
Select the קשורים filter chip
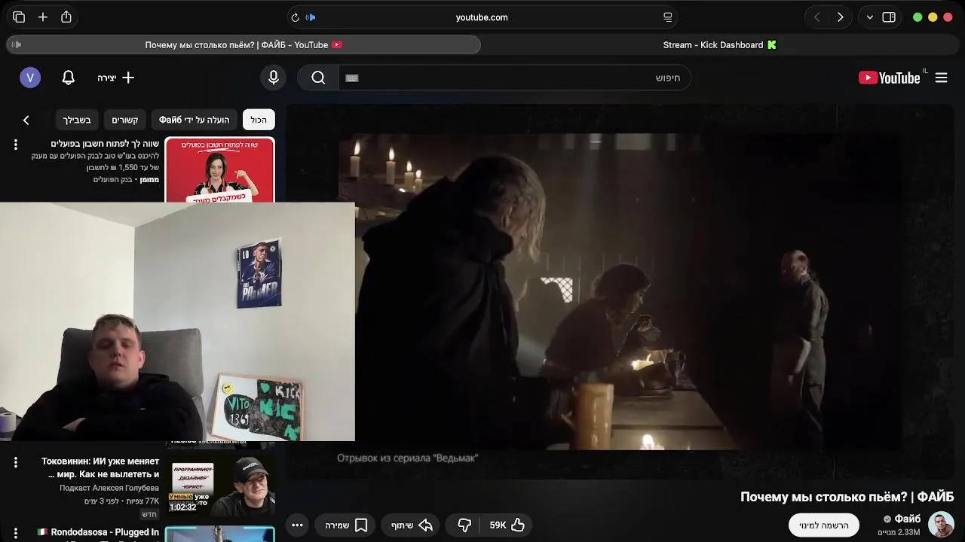(x=125, y=120)
